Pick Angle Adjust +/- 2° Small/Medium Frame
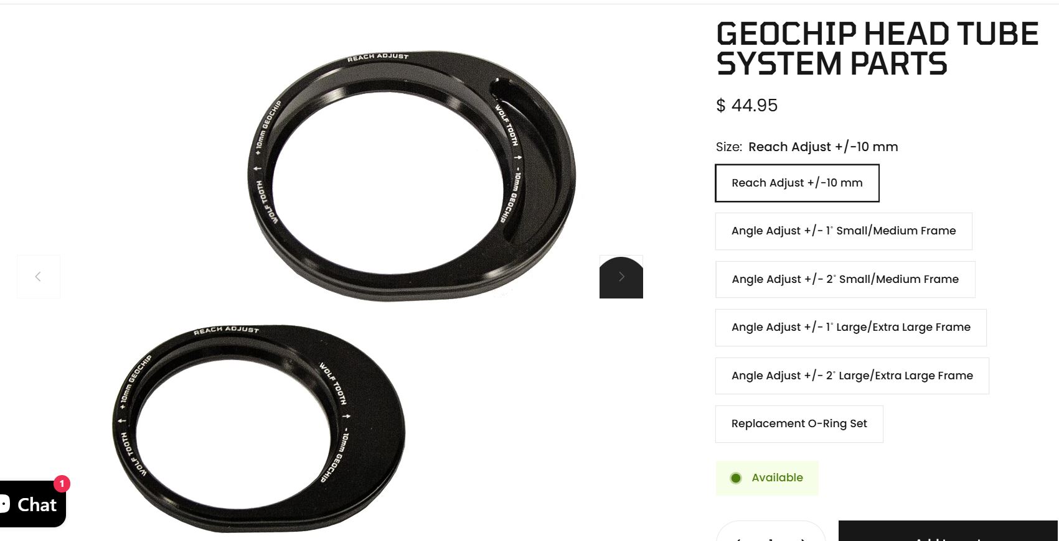This screenshot has width=1059, height=541. [845, 279]
